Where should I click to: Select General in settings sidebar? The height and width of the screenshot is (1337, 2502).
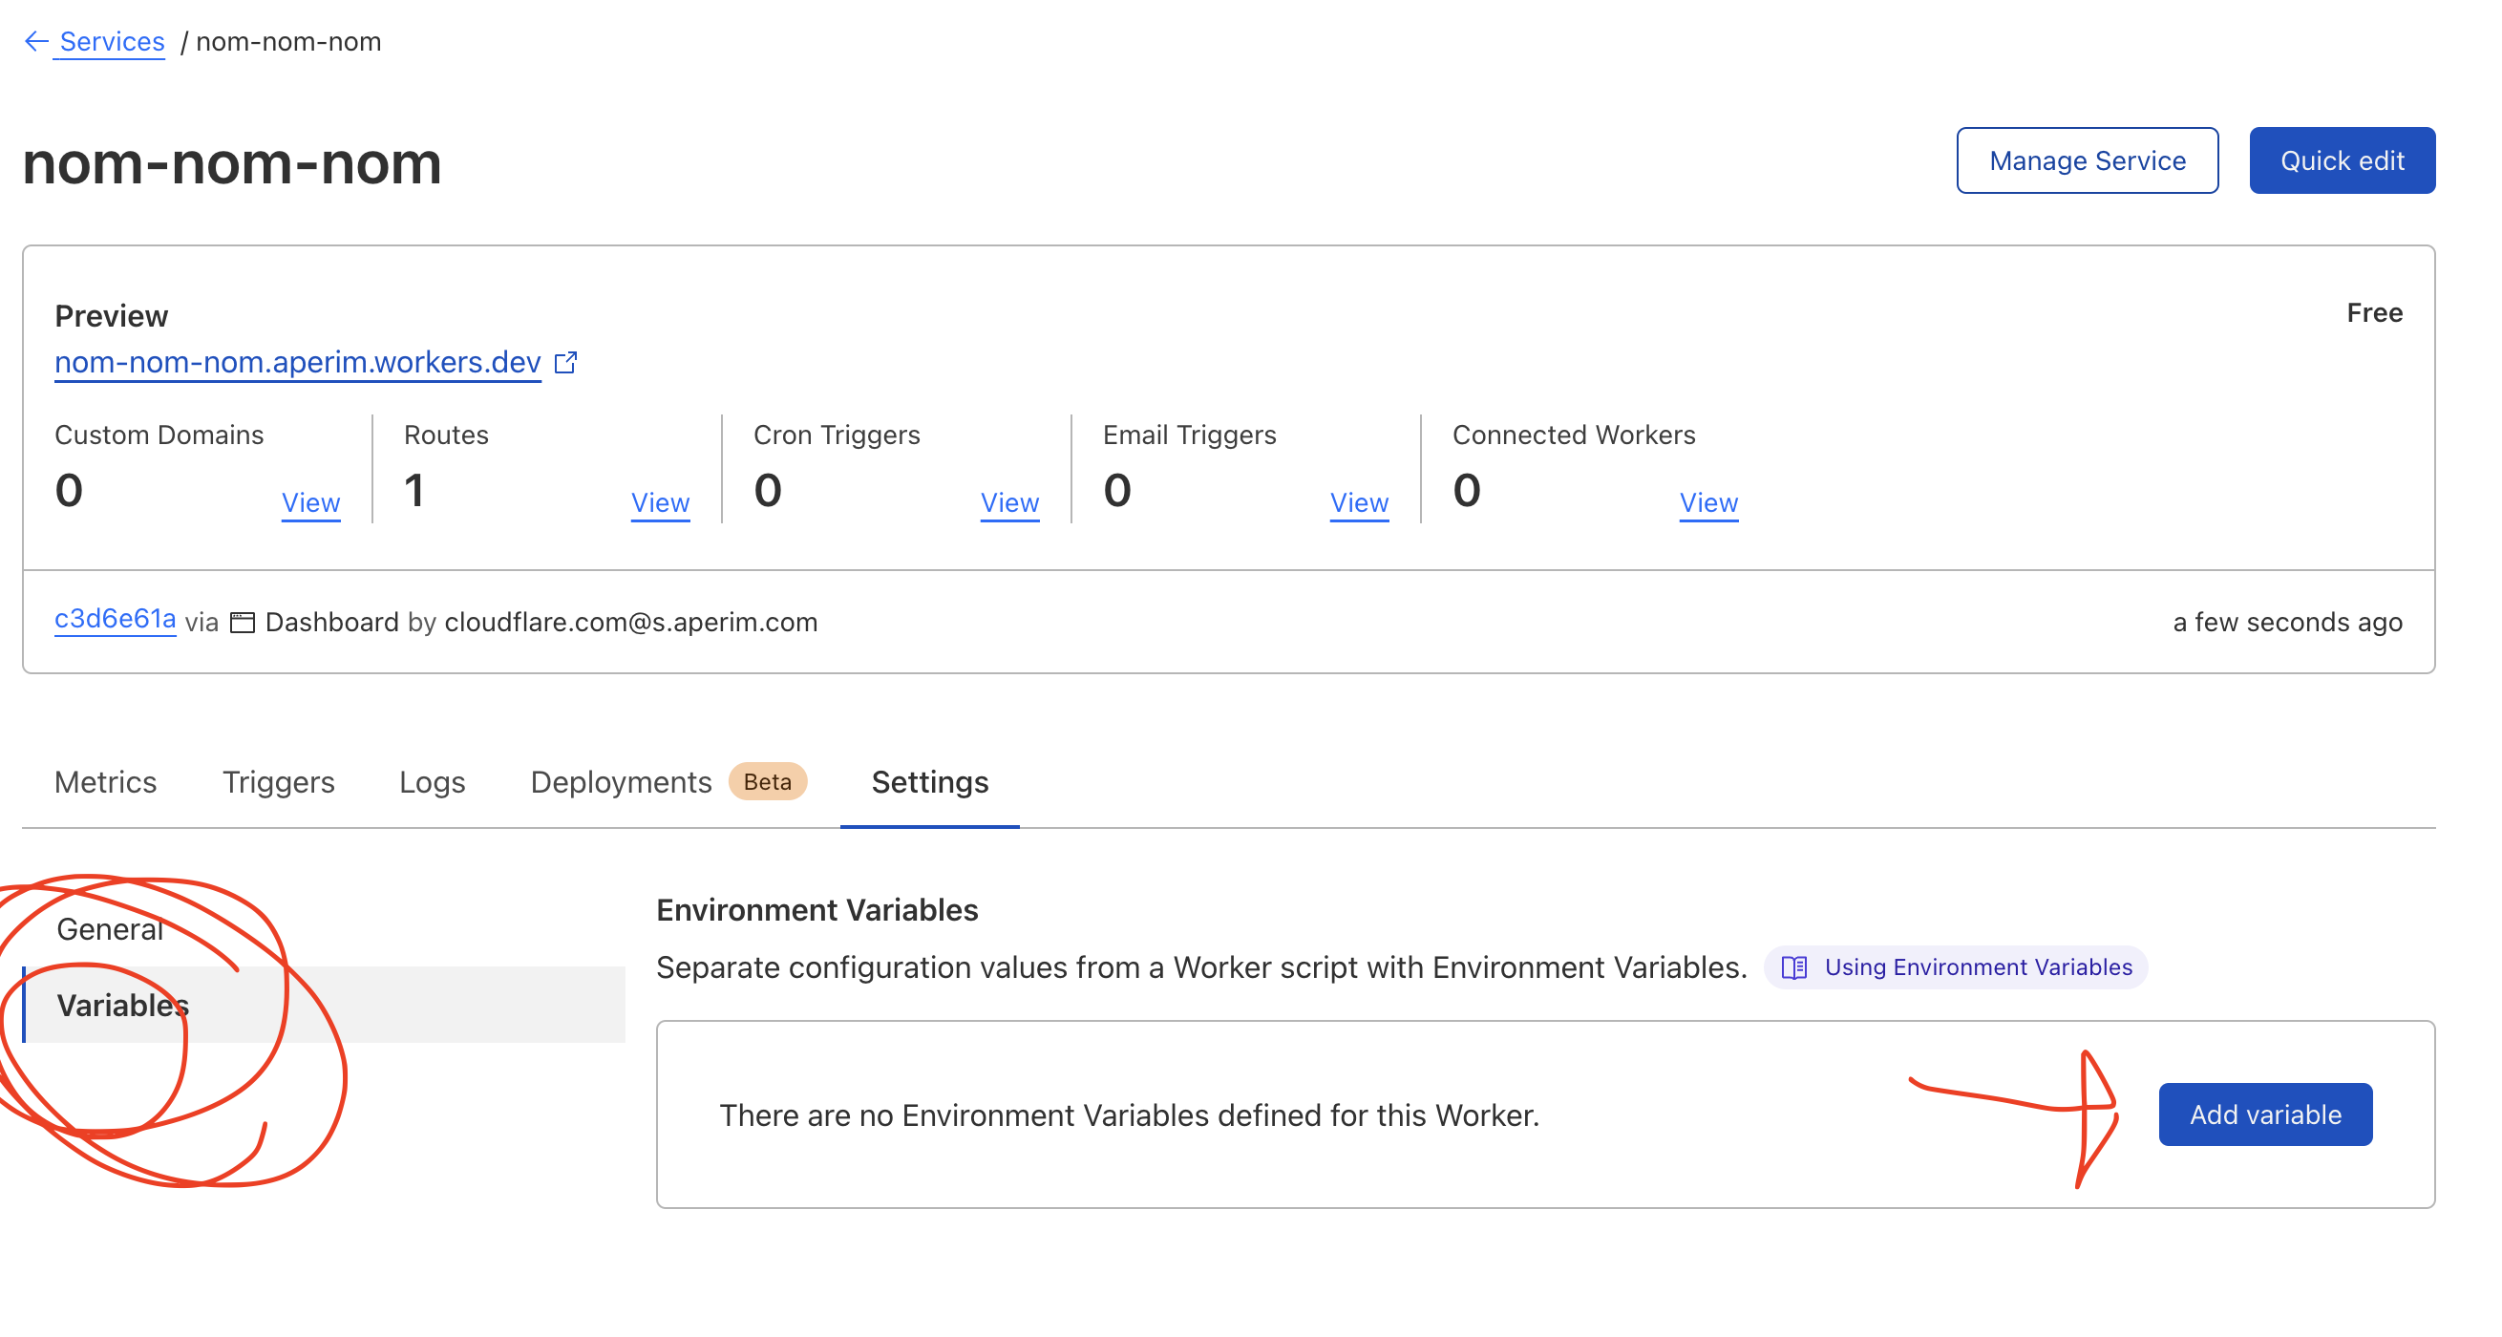tap(110, 929)
